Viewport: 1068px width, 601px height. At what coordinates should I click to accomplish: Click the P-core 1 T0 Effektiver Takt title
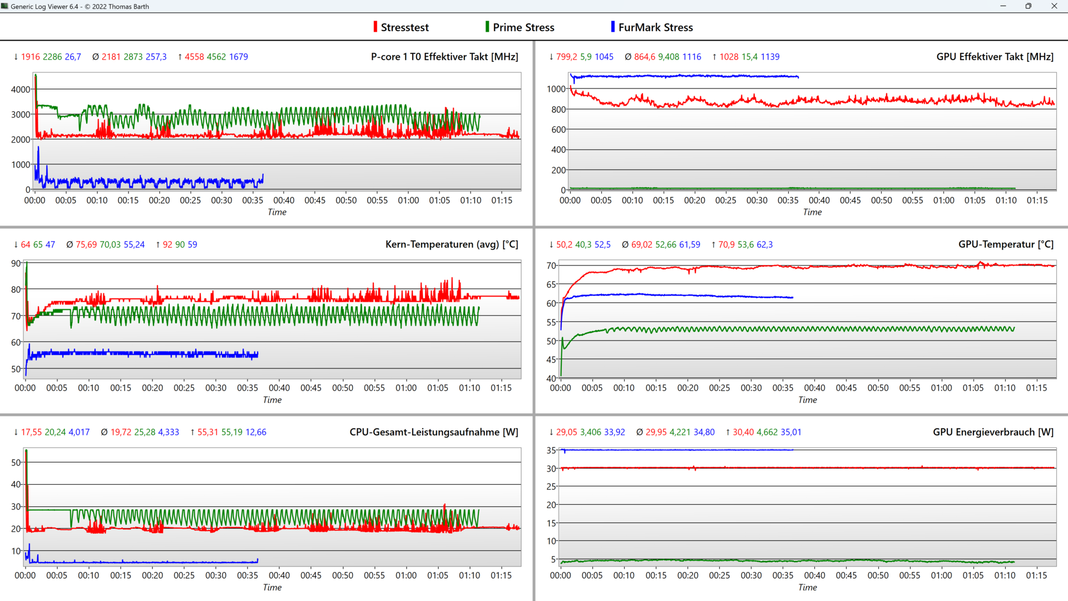click(444, 57)
